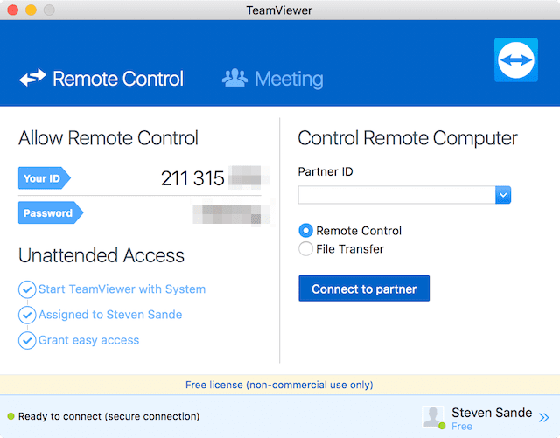Open the Partner ID dropdown arrow

click(x=503, y=195)
